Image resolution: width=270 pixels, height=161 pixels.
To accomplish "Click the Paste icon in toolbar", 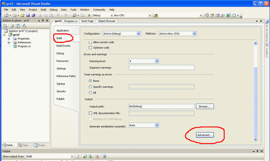I will 51,16.
